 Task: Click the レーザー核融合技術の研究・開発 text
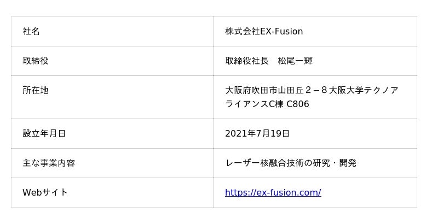[291, 163]
